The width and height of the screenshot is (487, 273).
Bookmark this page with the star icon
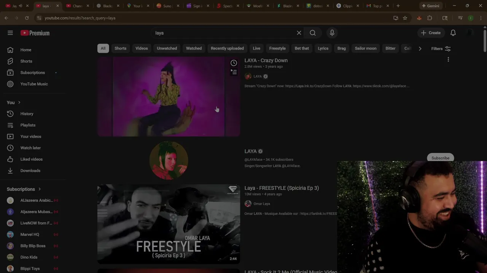click(405, 18)
